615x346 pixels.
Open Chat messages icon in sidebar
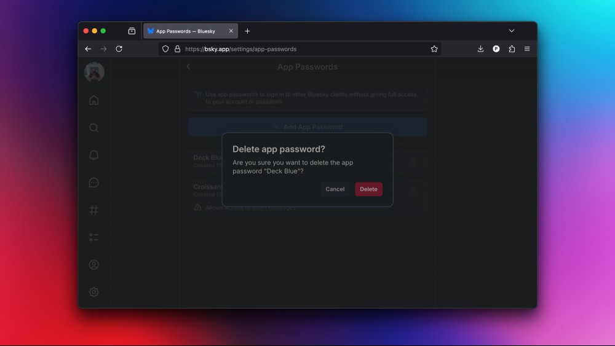coord(93,183)
